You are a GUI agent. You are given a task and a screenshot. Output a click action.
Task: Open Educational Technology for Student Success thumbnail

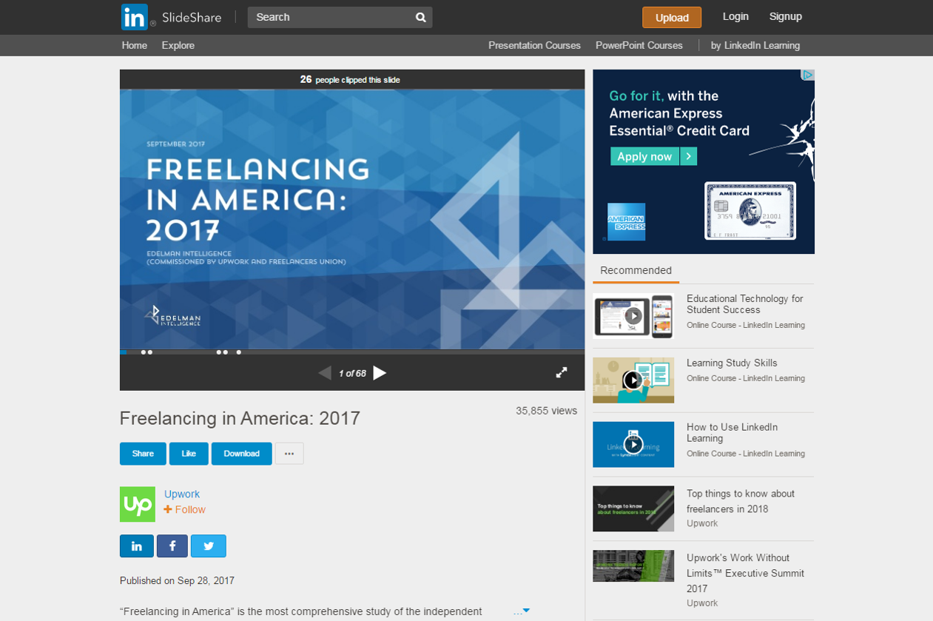[633, 316]
